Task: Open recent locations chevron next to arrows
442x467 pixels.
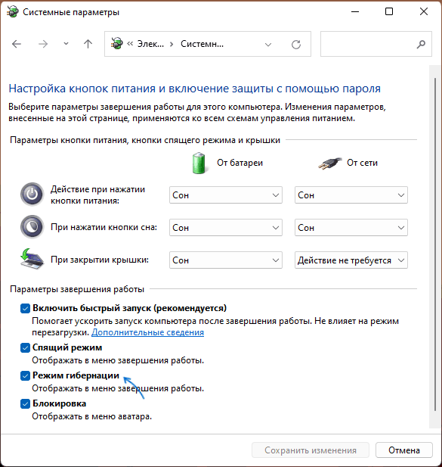Action: (66, 44)
